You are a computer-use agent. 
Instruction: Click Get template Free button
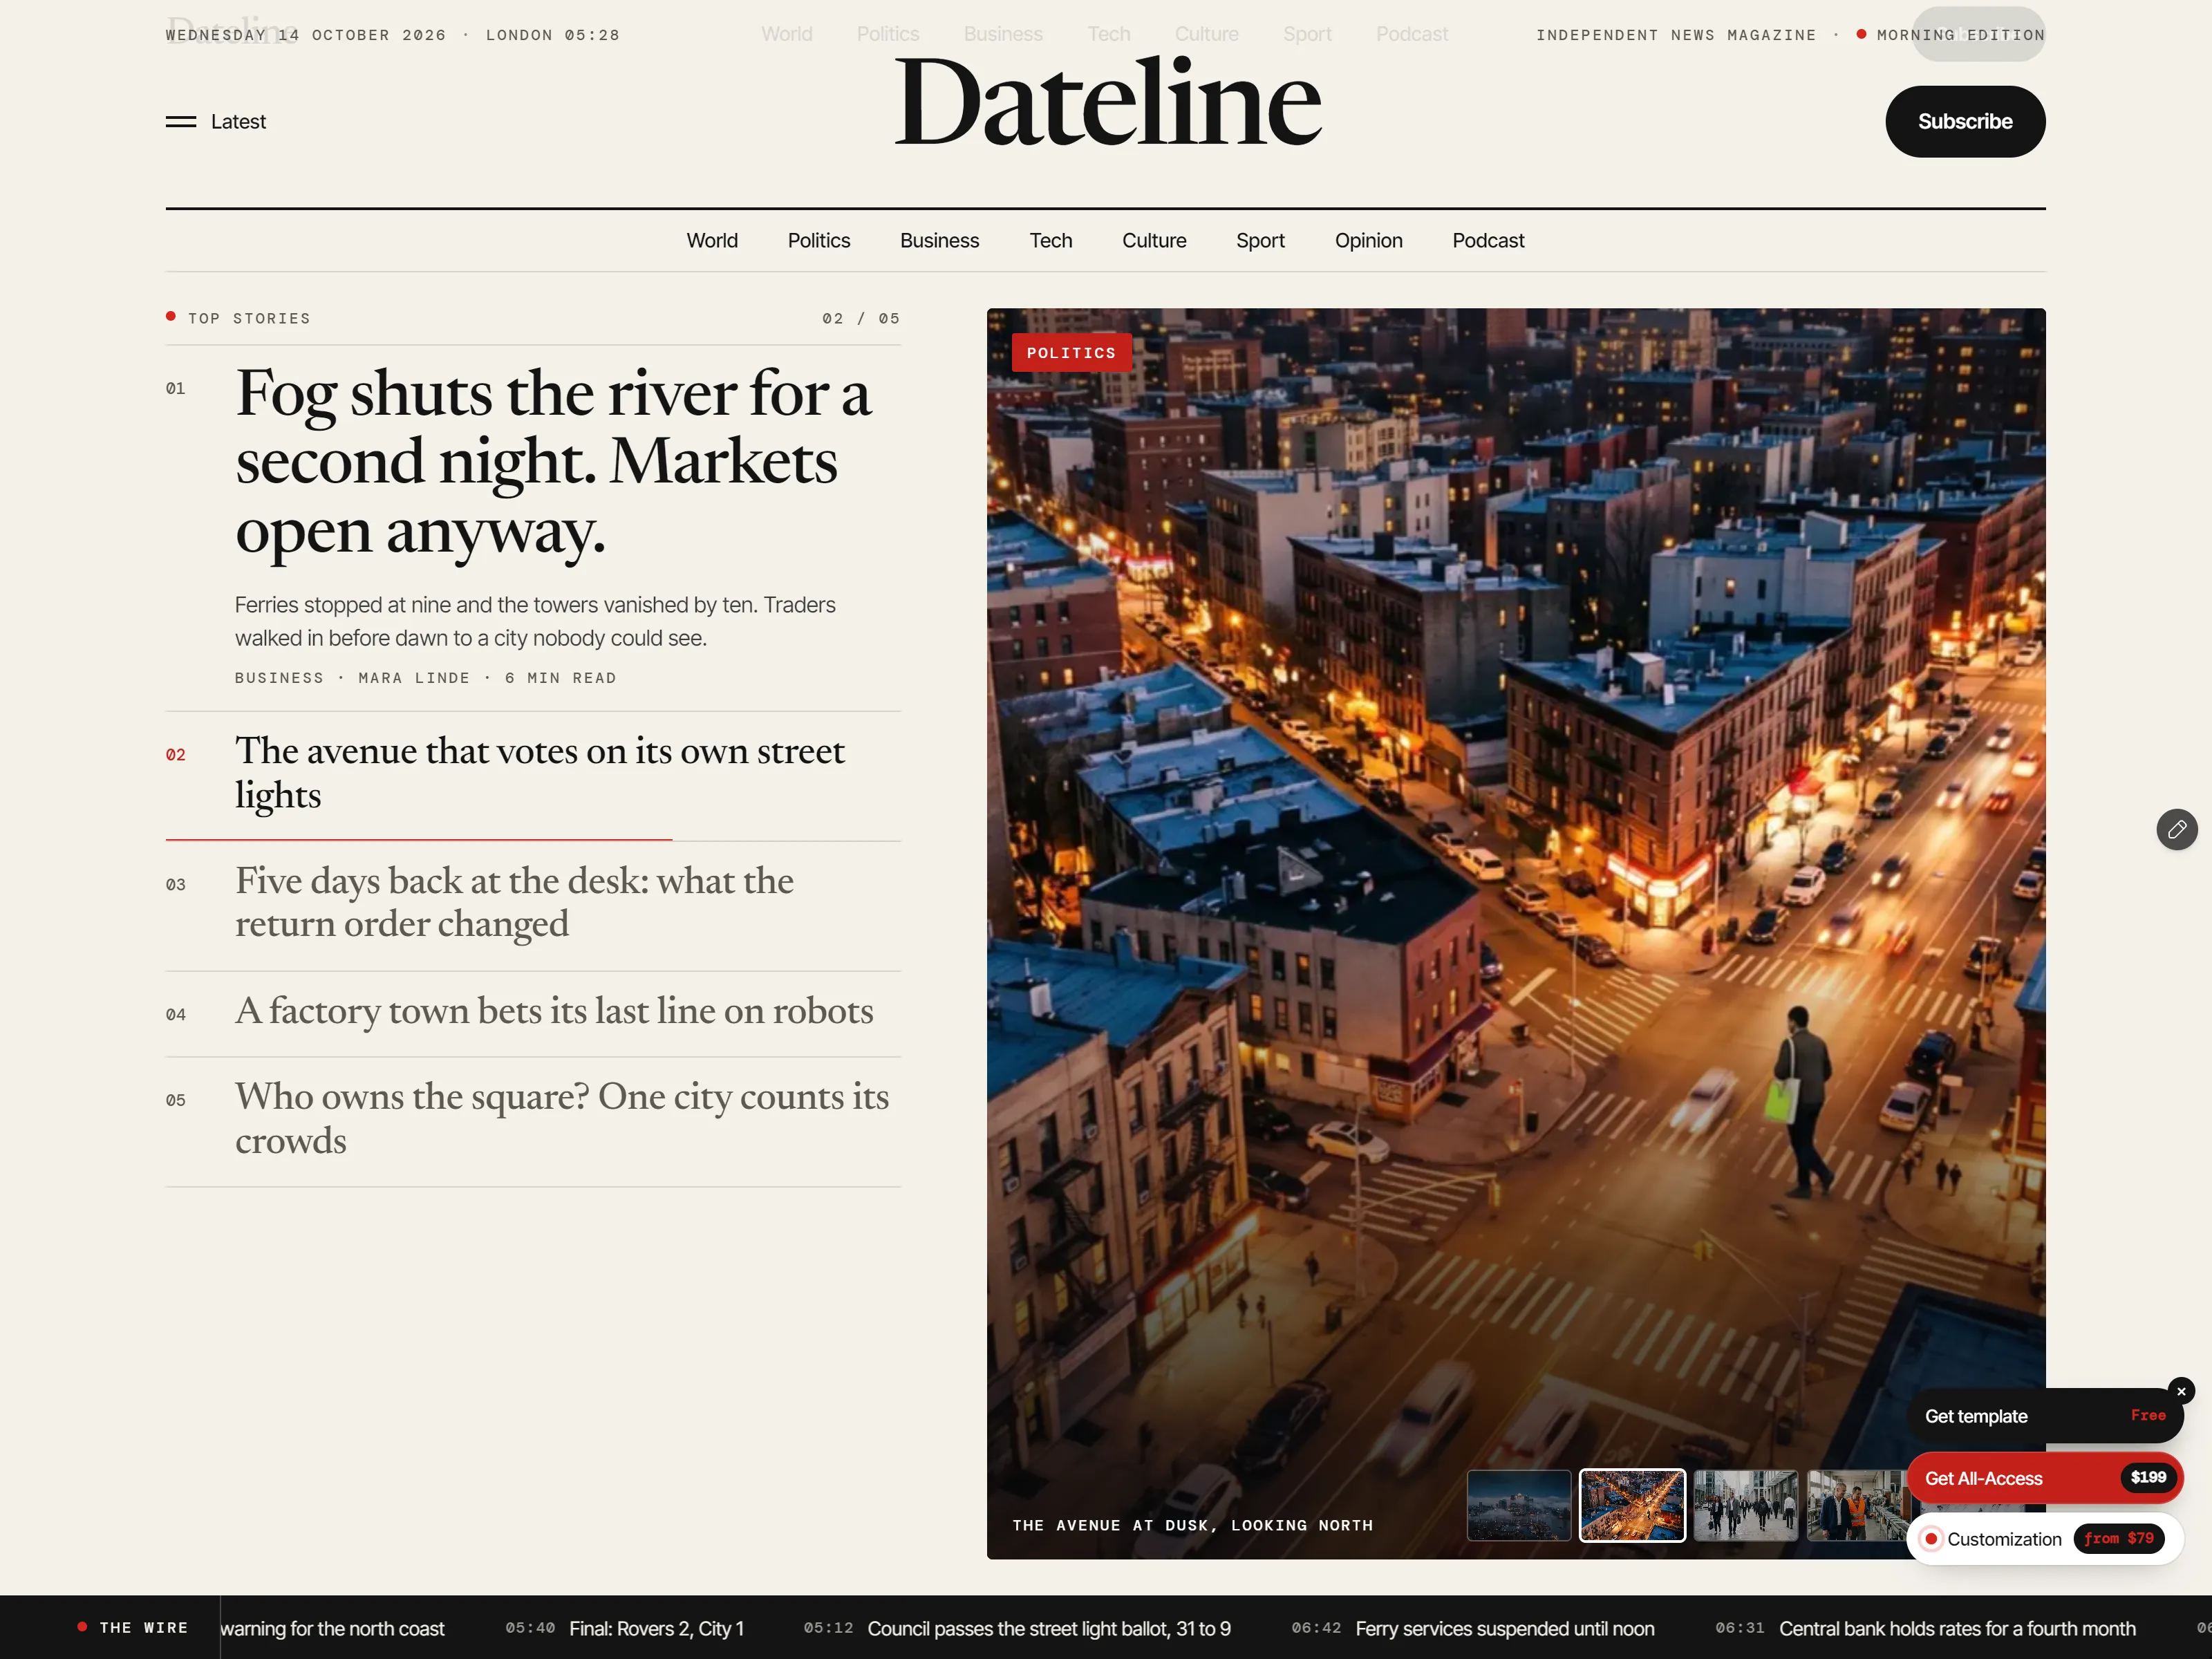[2044, 1415]
